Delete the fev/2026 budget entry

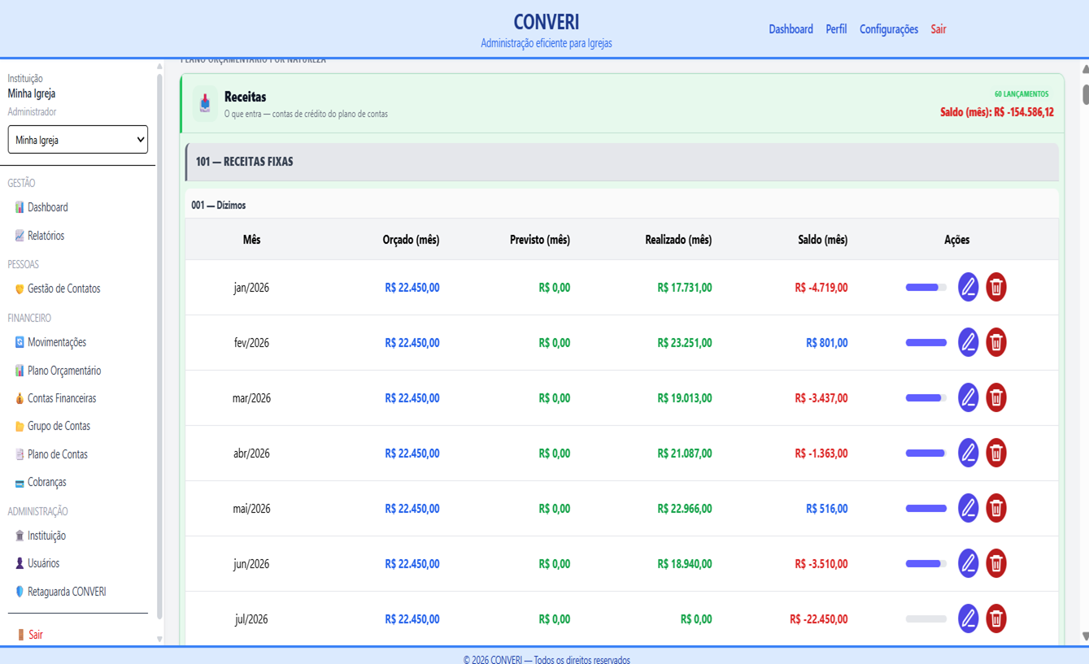tap(995, 342)
